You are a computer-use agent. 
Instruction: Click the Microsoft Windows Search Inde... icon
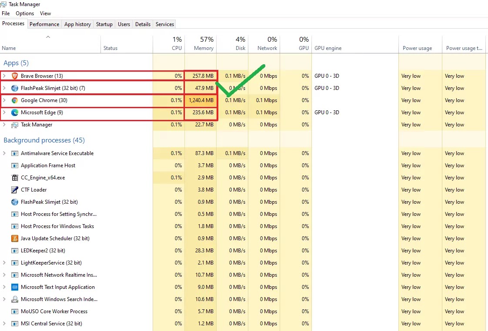tap(15, 299)
